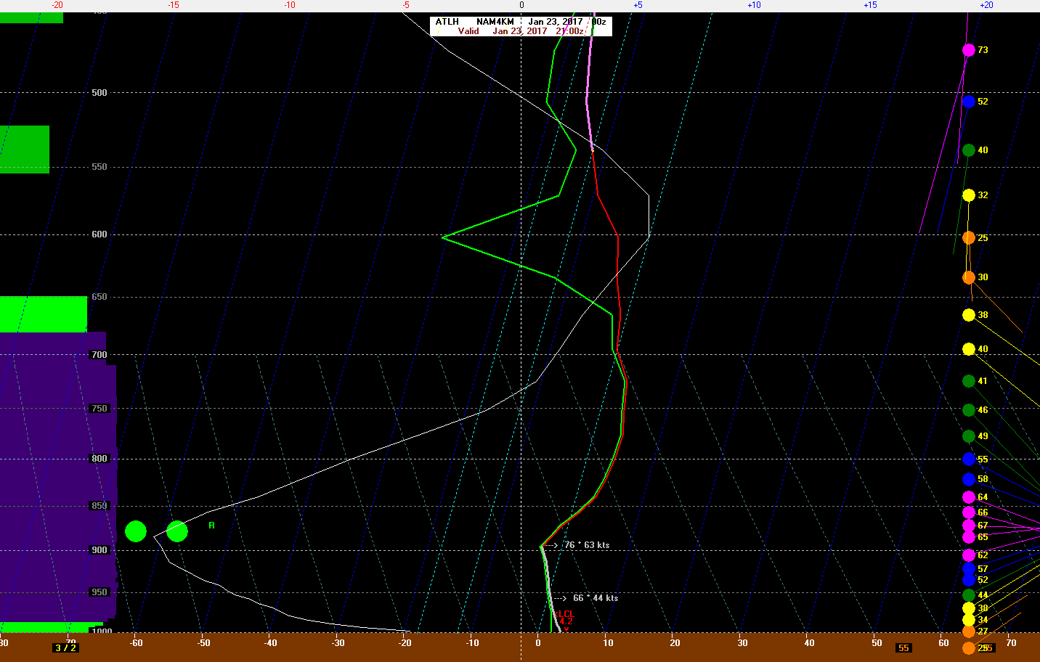Select the orange wind dot labeled 27
This screenshot has height=662, width=1040.
[968, 632]
